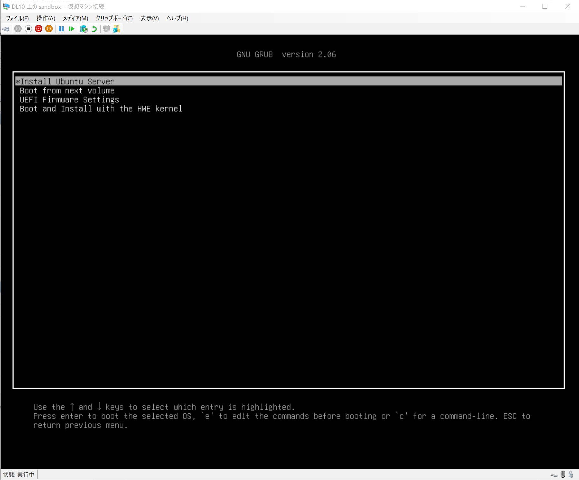Viewport: 579px width, 480px height.
Task: Click the grayed enhanced session icon
Action: pyautogui.click(x=107, y=29)
